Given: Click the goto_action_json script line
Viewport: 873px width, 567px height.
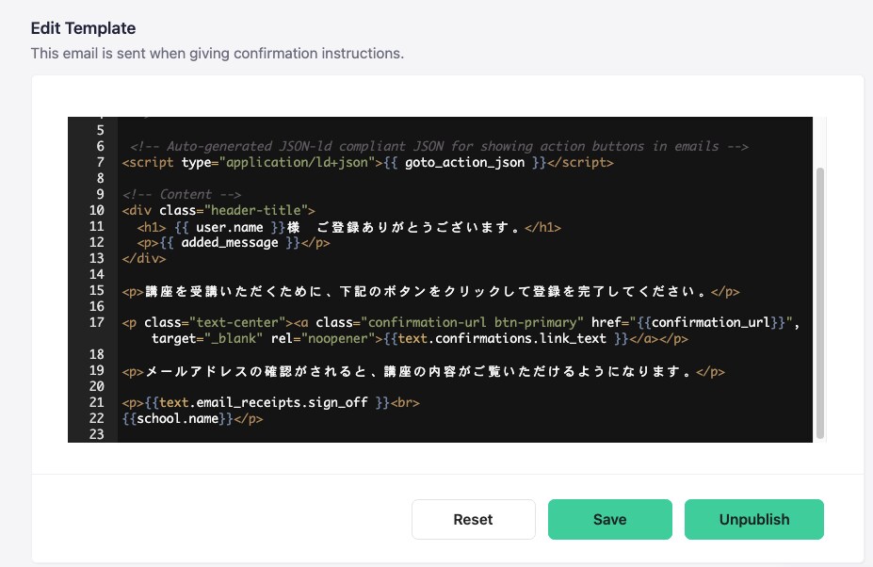Looking at the screenshot, I should [x=367, y=163].
